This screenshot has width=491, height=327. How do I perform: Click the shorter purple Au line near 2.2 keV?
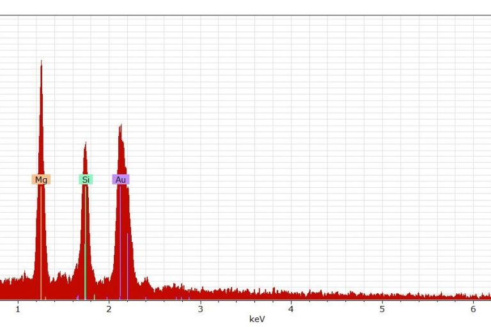click(128, 268)
